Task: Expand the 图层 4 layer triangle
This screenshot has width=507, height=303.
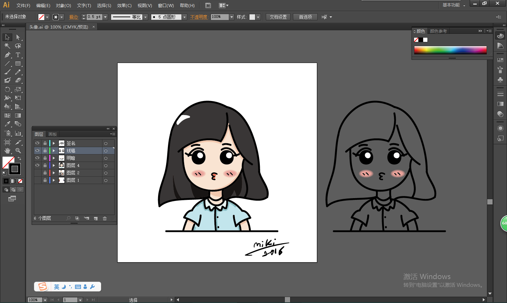Action: pos(54,165)
